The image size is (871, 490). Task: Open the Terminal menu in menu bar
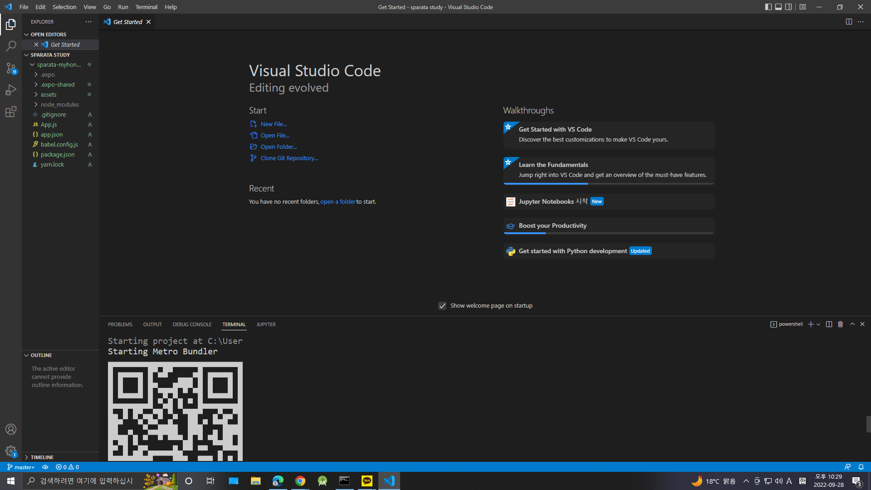point(146,7)
